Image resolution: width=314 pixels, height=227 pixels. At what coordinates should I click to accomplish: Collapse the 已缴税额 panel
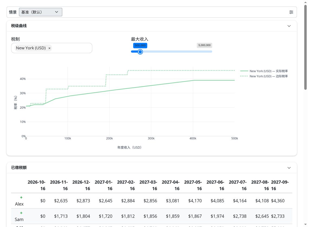289,168
